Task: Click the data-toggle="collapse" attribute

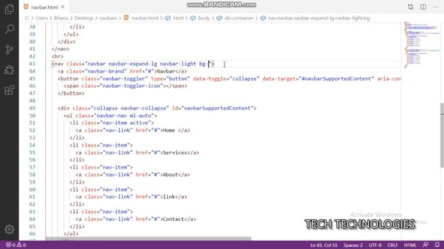Action: point(226,78)
